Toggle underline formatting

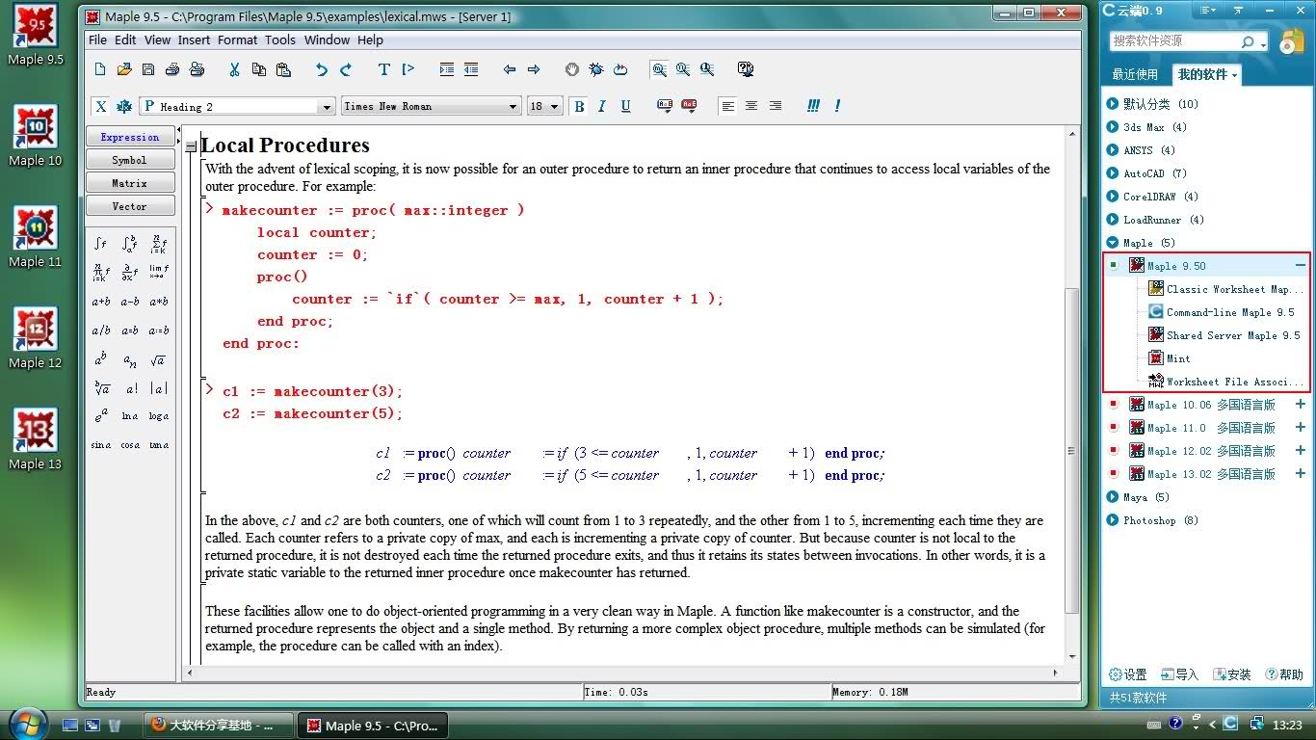coord(625,106)
